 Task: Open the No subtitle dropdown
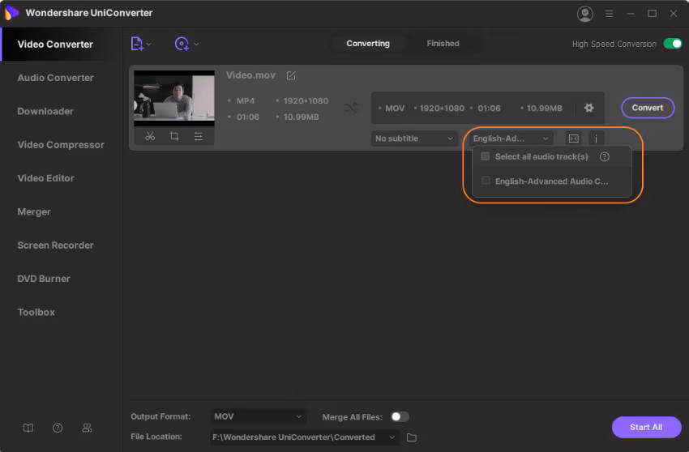[x=414, y=139]
